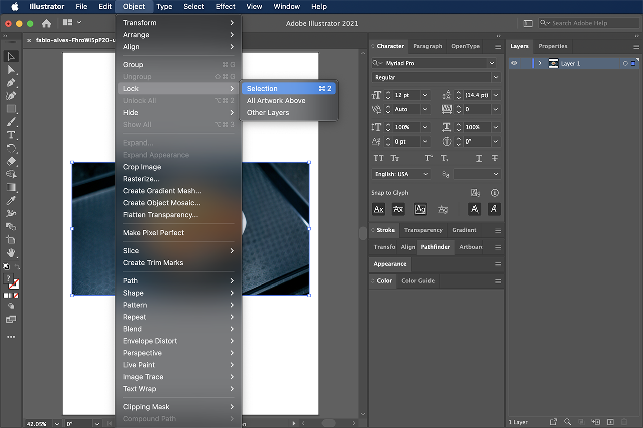
Task: Open the Pathfinder tab
Action: [x=436, y=247]
